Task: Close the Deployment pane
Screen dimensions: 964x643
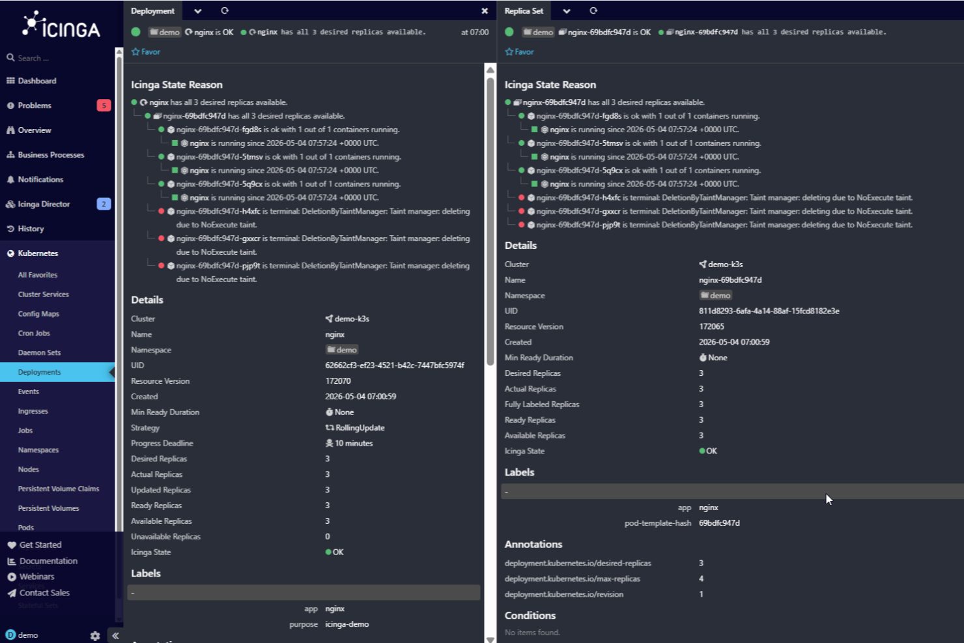Action: (x=485, y=11)
